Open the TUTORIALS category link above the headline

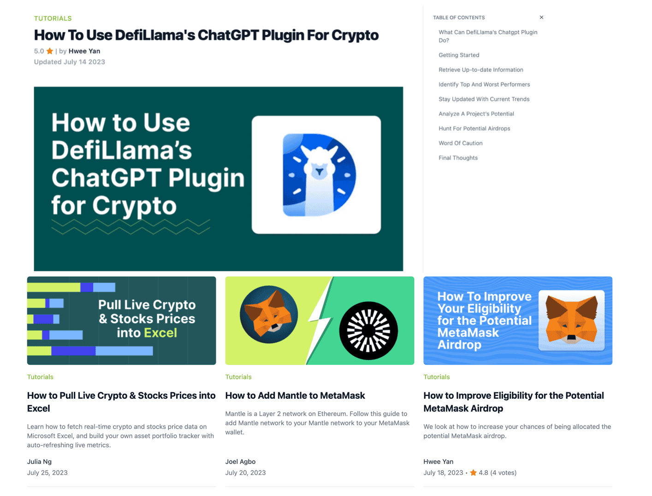[53, 18]
